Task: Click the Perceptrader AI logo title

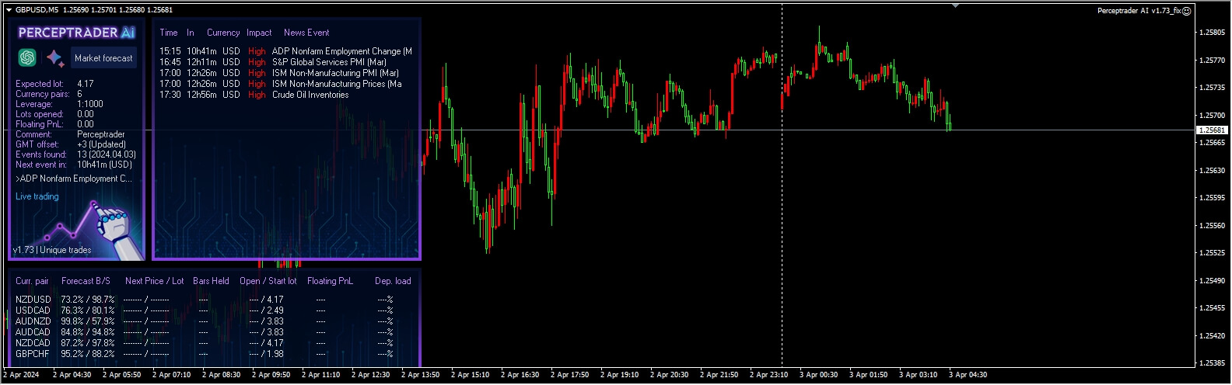Action: 76,33
